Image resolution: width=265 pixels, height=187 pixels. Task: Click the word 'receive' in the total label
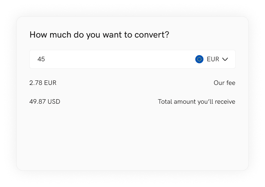pos(225,102)
